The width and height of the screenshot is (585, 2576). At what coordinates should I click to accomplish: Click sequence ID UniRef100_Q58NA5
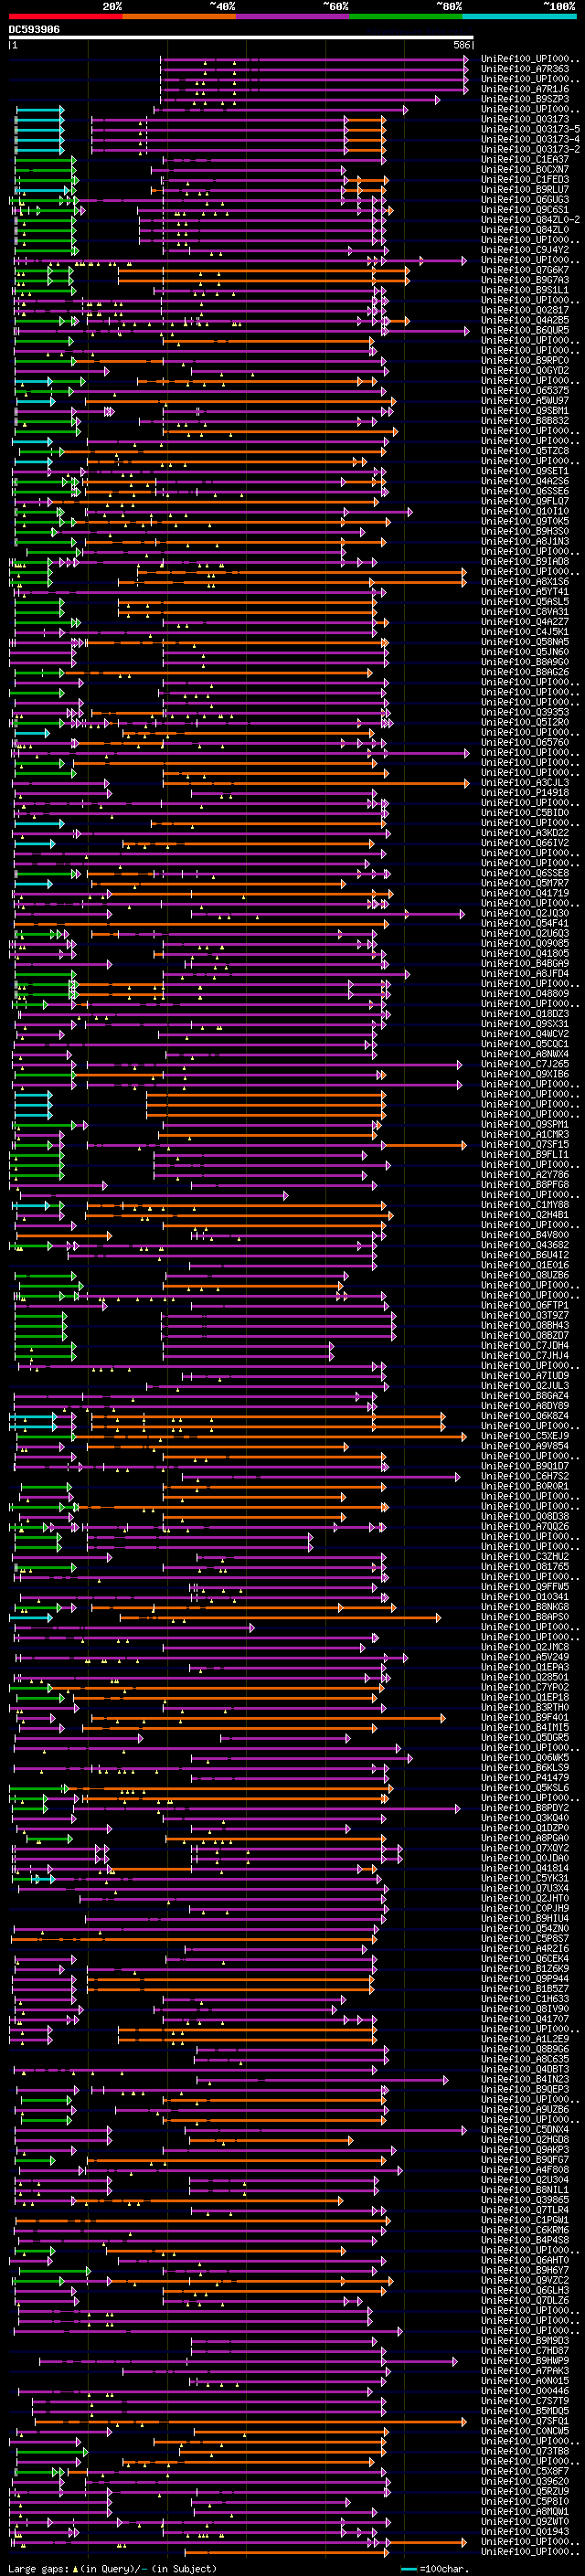(525, 641)
